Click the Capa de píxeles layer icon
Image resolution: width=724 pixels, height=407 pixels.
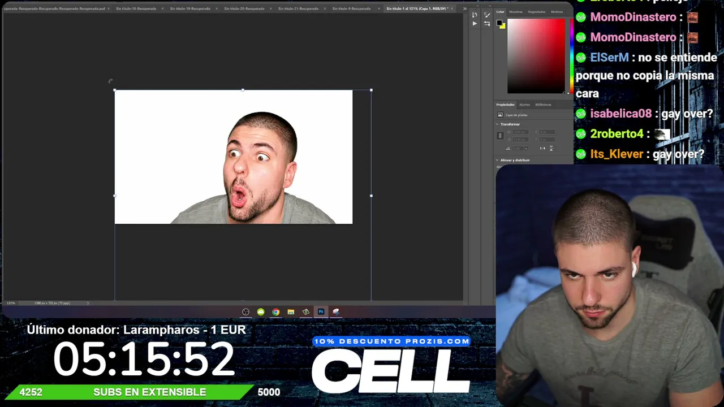point(500,115)
